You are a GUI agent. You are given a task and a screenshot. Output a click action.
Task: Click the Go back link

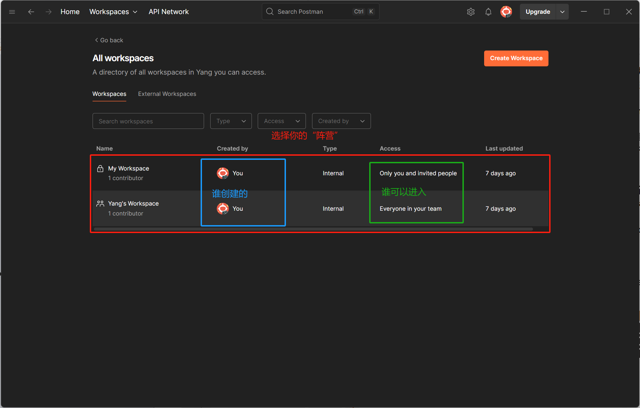tap(109, 40)
